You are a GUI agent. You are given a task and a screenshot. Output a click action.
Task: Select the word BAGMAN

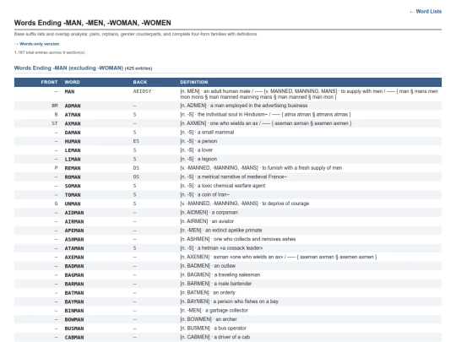pos(74,275)
